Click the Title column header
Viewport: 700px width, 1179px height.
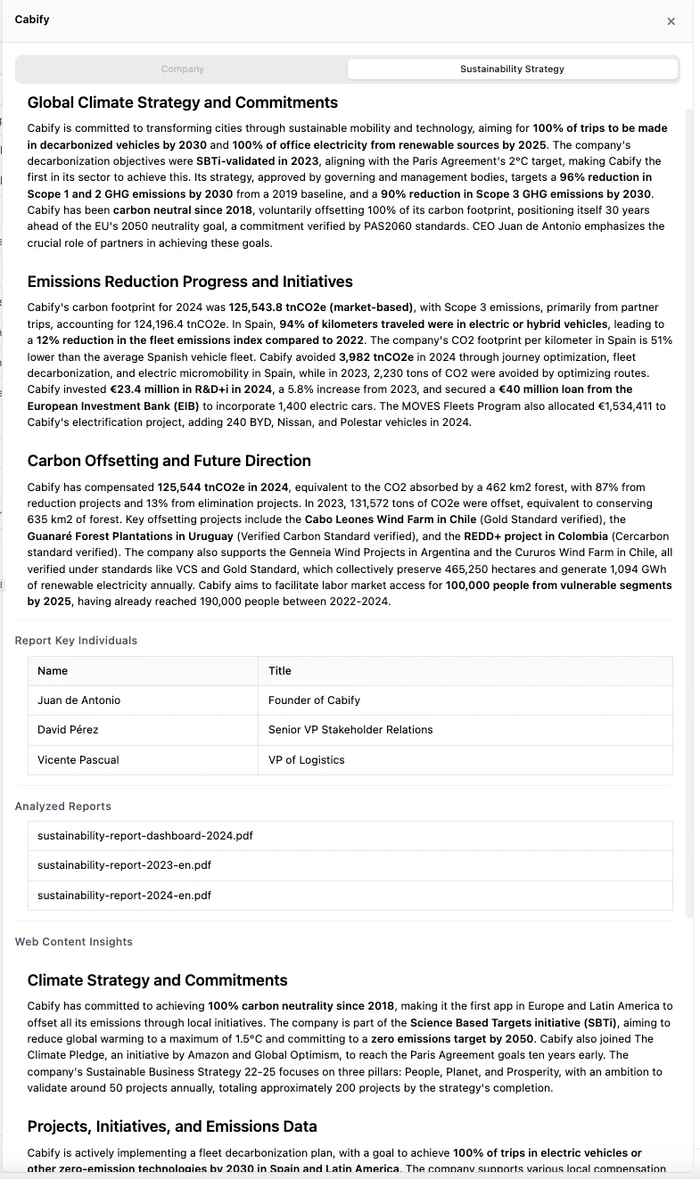pyautogui.click(x=277, y=671)
